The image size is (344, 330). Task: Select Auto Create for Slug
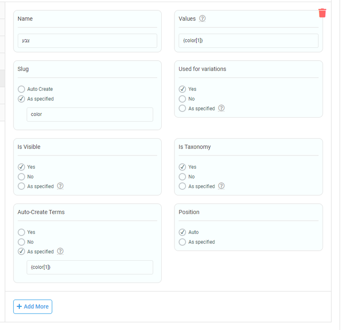point(21,89)
